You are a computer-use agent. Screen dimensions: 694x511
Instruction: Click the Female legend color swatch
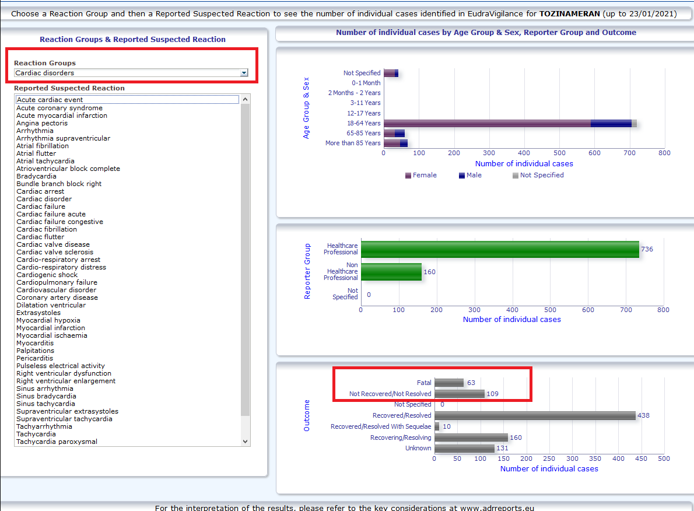tap(408, 176)
